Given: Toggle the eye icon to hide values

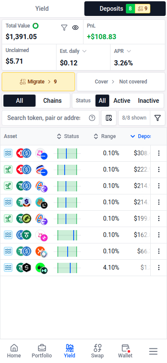Looking at the screenshot, I should pyautogui.click(x=75, y=28).
